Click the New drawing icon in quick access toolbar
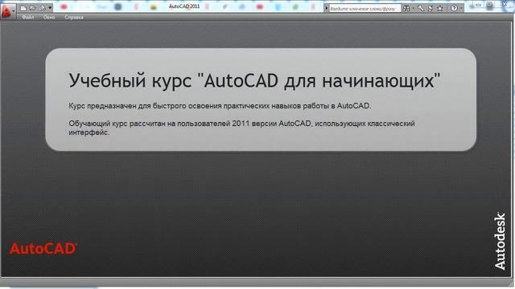The width and height of the screenshot is (515, 289). tap(23, 8)
